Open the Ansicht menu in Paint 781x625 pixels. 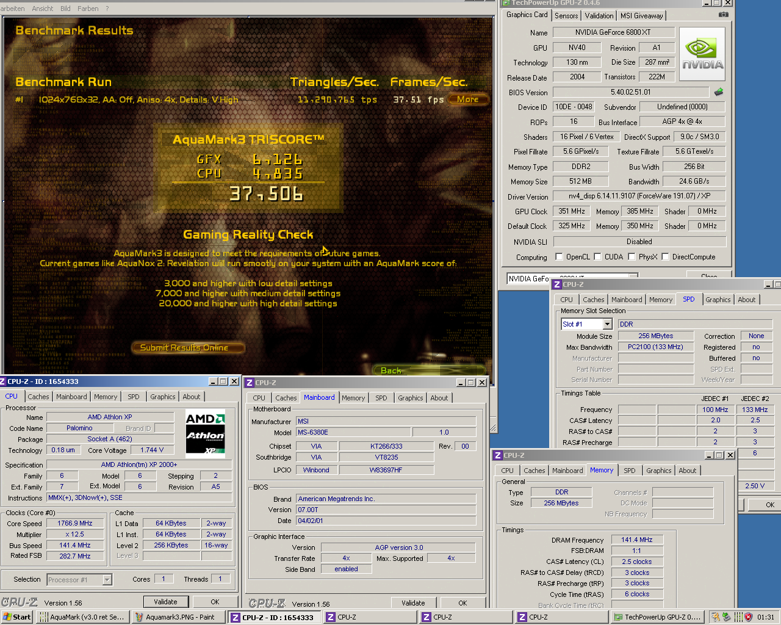[42, 9]
